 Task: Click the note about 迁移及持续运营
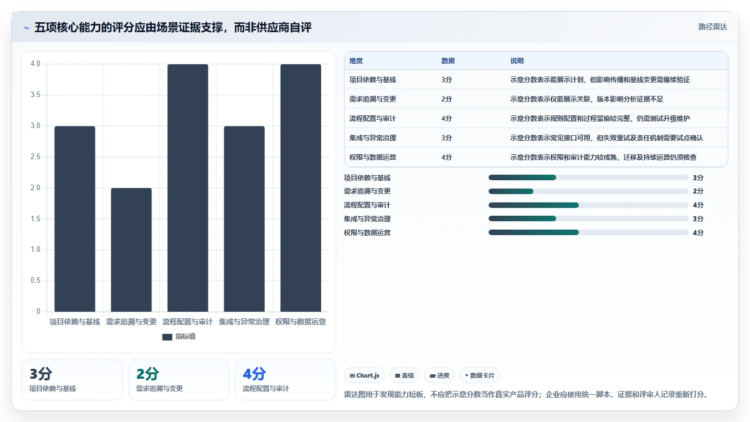tap(603, 157)
